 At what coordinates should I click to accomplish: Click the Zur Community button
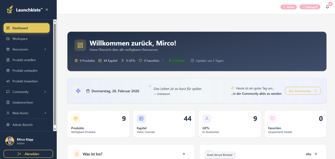point(303,91)
